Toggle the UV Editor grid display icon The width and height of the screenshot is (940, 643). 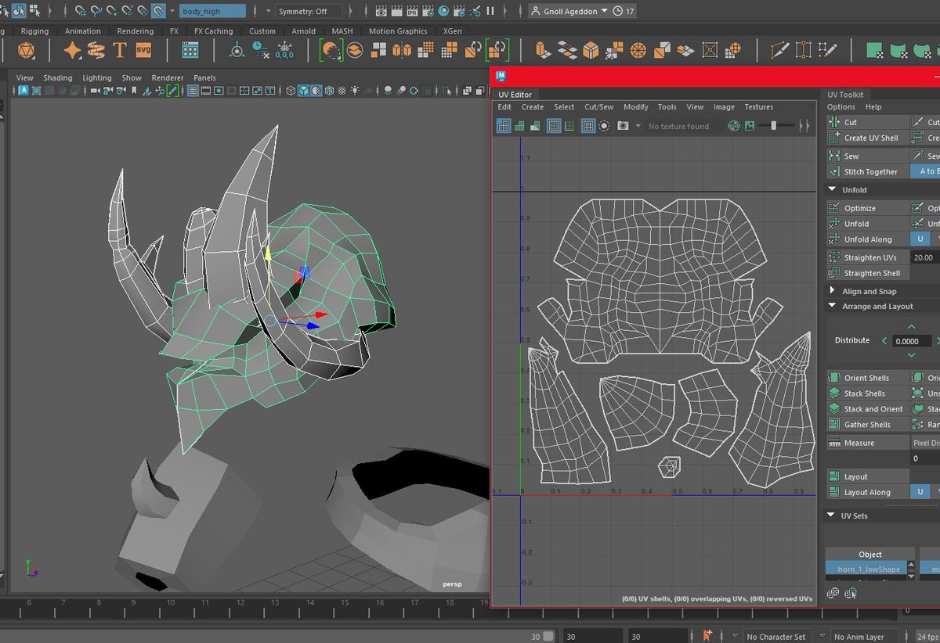[588, 126]
